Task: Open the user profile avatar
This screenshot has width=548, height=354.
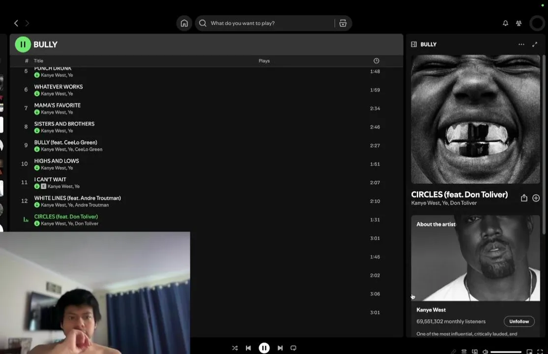Action: [x=537, y=23]
